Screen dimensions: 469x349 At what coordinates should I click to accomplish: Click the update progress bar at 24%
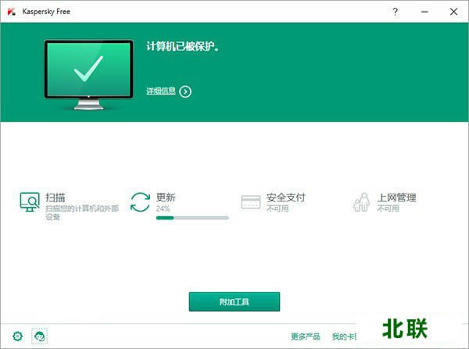192,218
